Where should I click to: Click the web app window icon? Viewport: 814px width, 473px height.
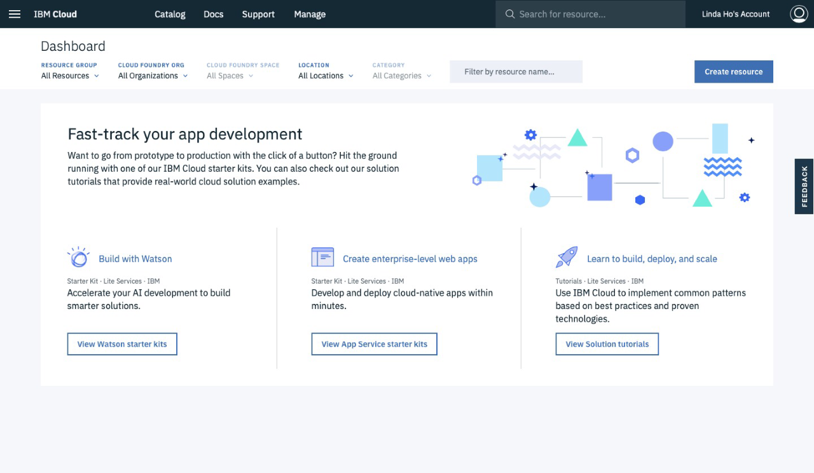322,257
